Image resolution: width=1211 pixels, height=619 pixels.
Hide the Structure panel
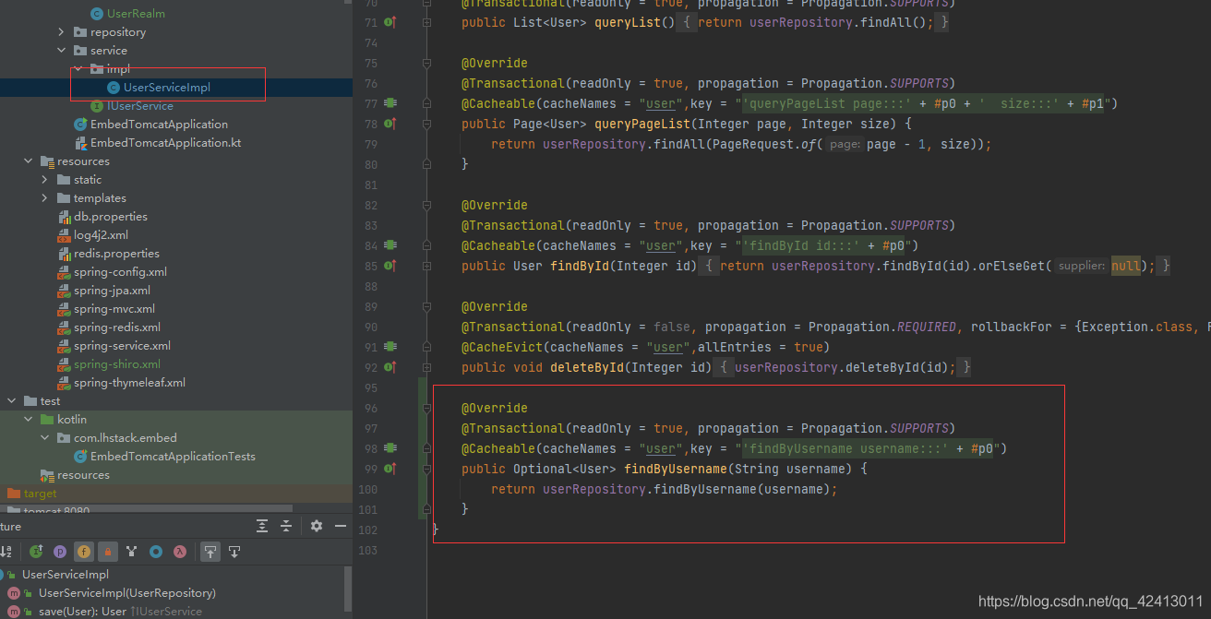pyautogui.click(x=341, y=526)
